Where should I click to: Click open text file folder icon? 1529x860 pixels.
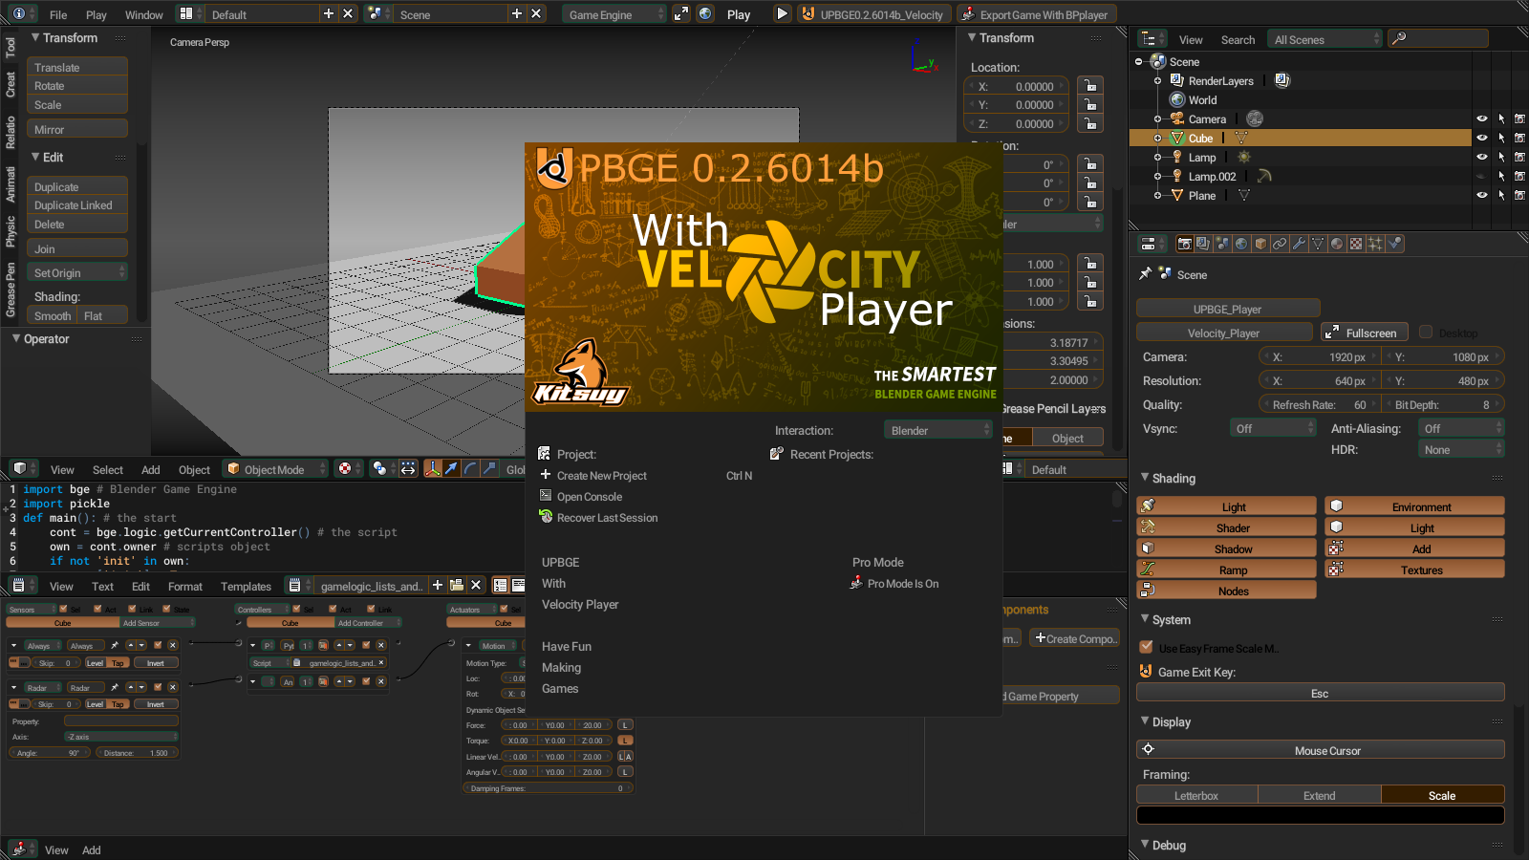click(457, 585)
